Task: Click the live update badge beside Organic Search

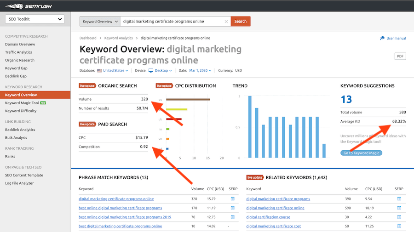Action: click(x=87, y=86)
